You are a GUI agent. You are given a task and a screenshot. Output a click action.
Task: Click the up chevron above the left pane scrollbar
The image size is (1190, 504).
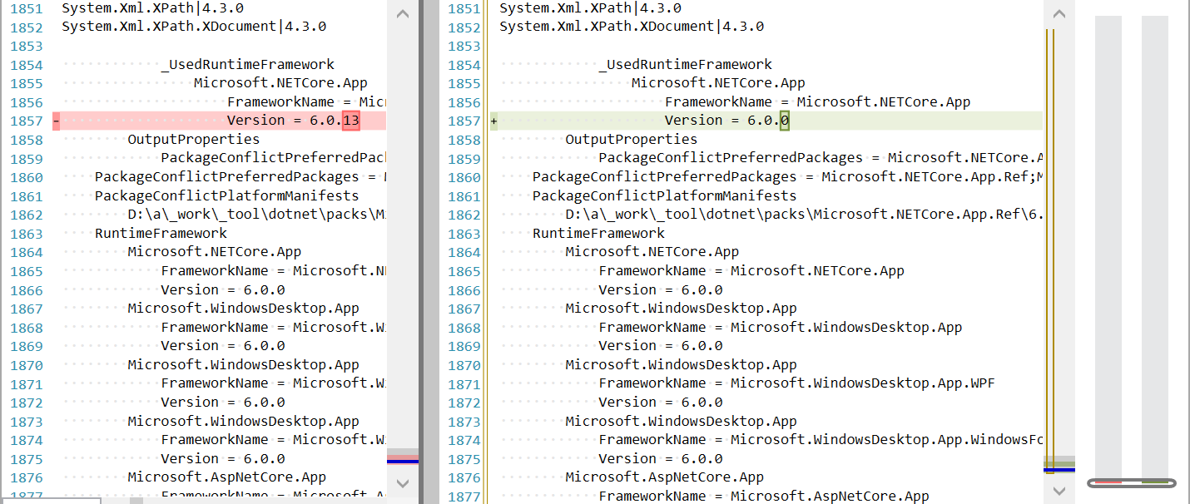click(403, 13)
